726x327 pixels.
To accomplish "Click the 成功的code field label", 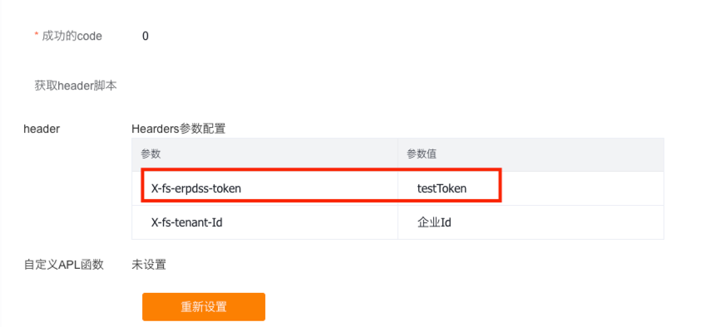I will (x=72, y=36).
